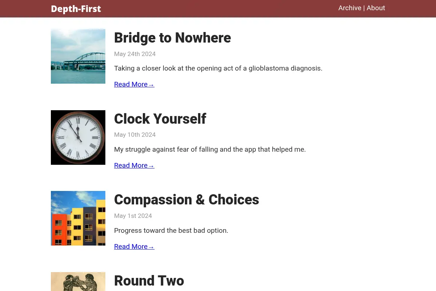Open the Clock Yourself heading
This screenshot has width=436, height=291.
(160, 119)
